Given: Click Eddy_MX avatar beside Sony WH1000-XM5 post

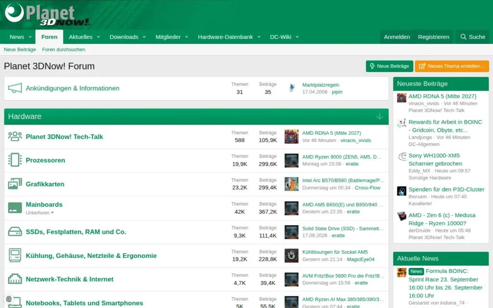Looking at the screenshot, I should [402, 156].
